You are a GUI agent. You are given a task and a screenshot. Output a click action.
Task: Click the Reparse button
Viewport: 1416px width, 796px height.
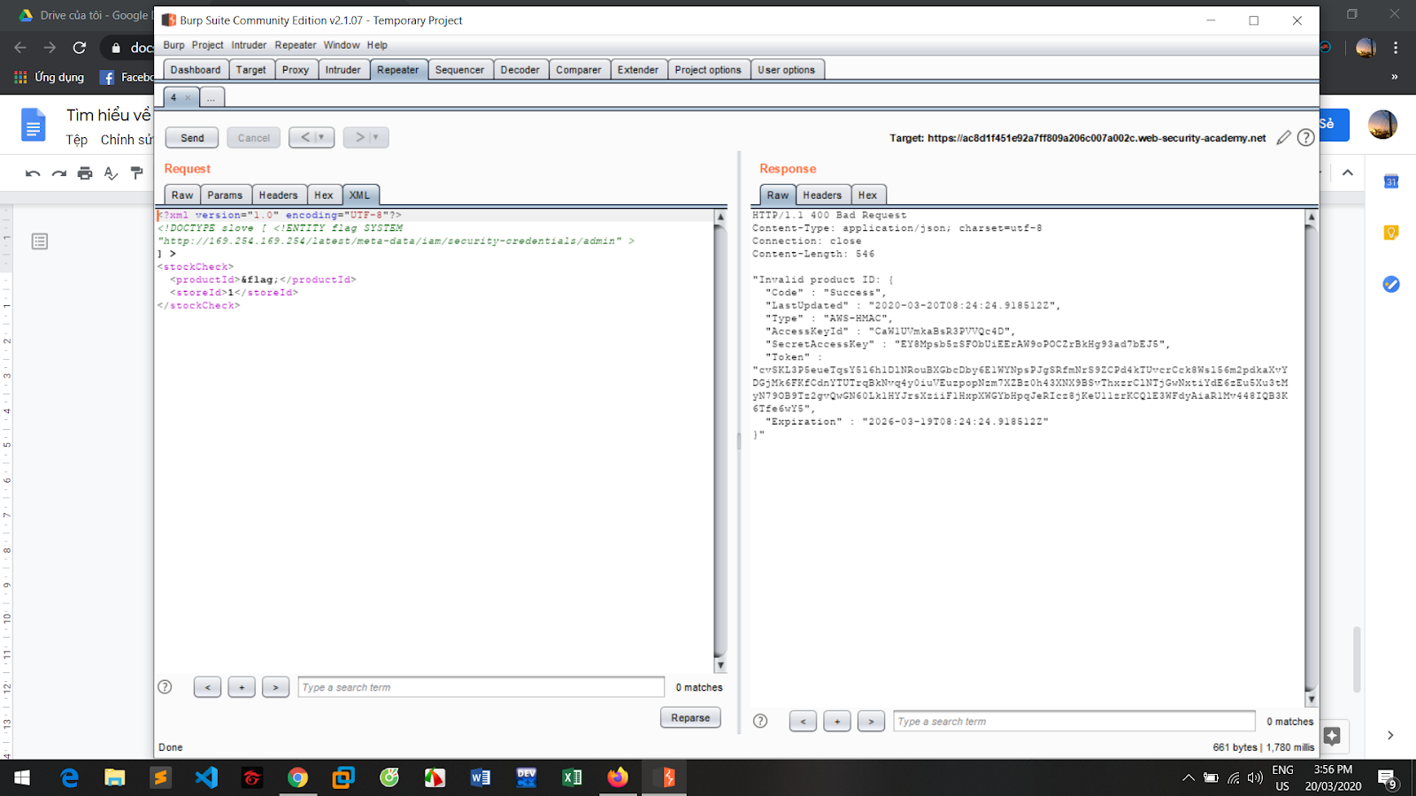click(690, 718)
